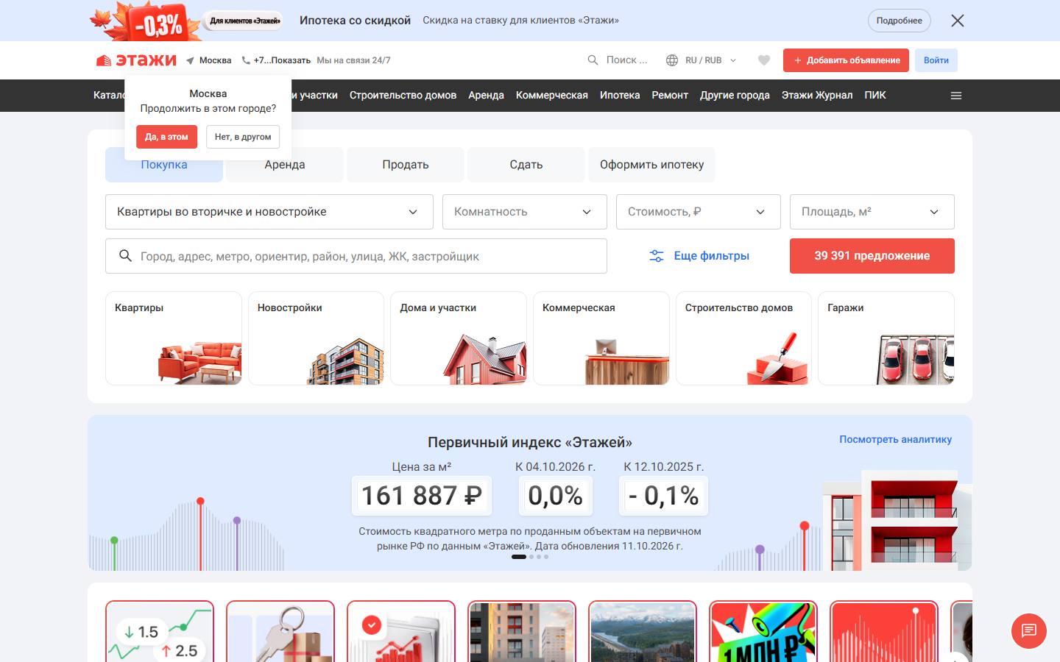Screen dimensions: 1060x662
Task: Open Строительство домов in navigation bar
Action: pyautogui.click(x=403, y=96)
